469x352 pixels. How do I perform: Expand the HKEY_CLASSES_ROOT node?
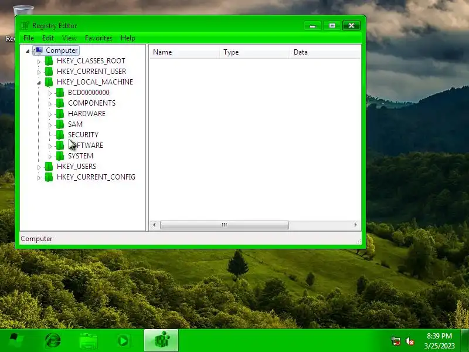click(x=39, y=62)
